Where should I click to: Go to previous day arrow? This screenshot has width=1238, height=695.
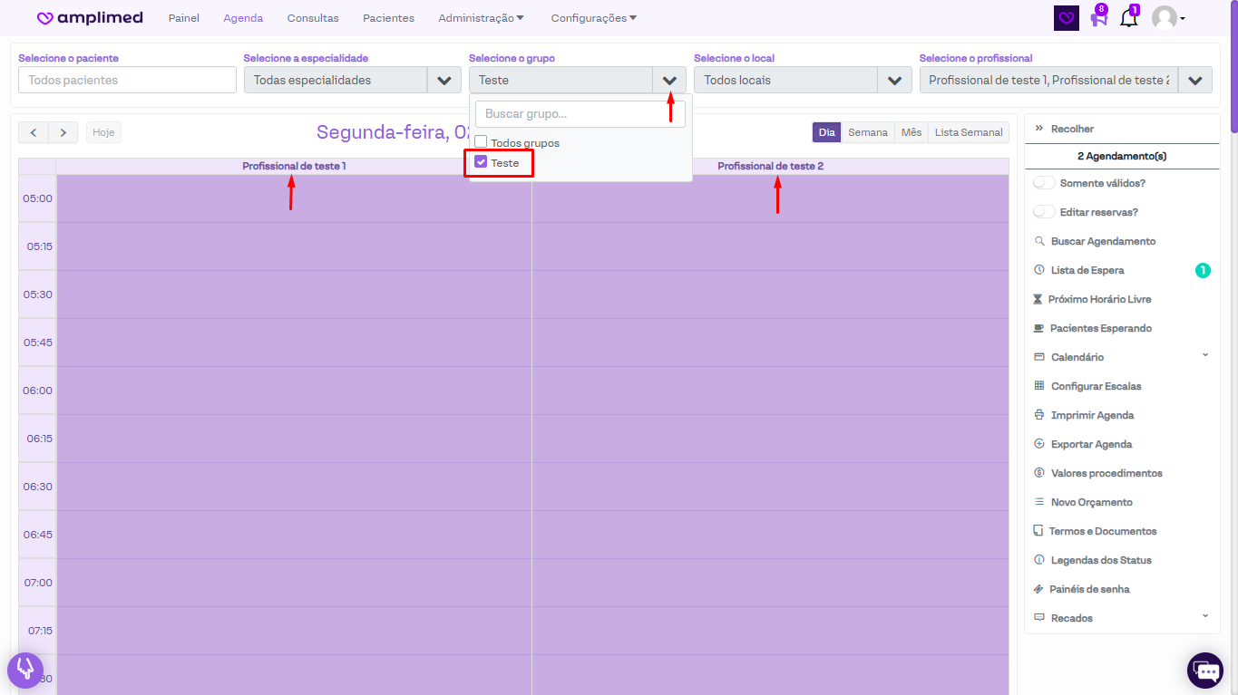tap(34, 132)
